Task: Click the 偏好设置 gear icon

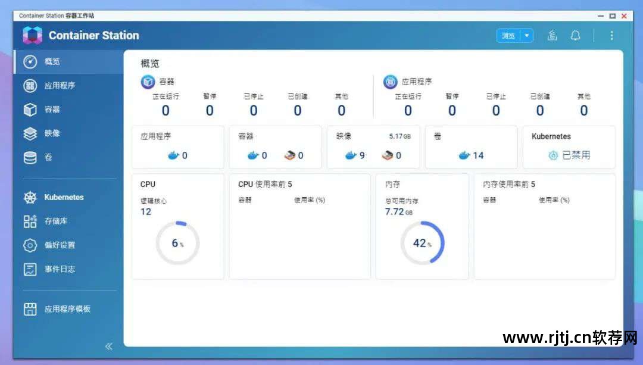Action: 30,245
